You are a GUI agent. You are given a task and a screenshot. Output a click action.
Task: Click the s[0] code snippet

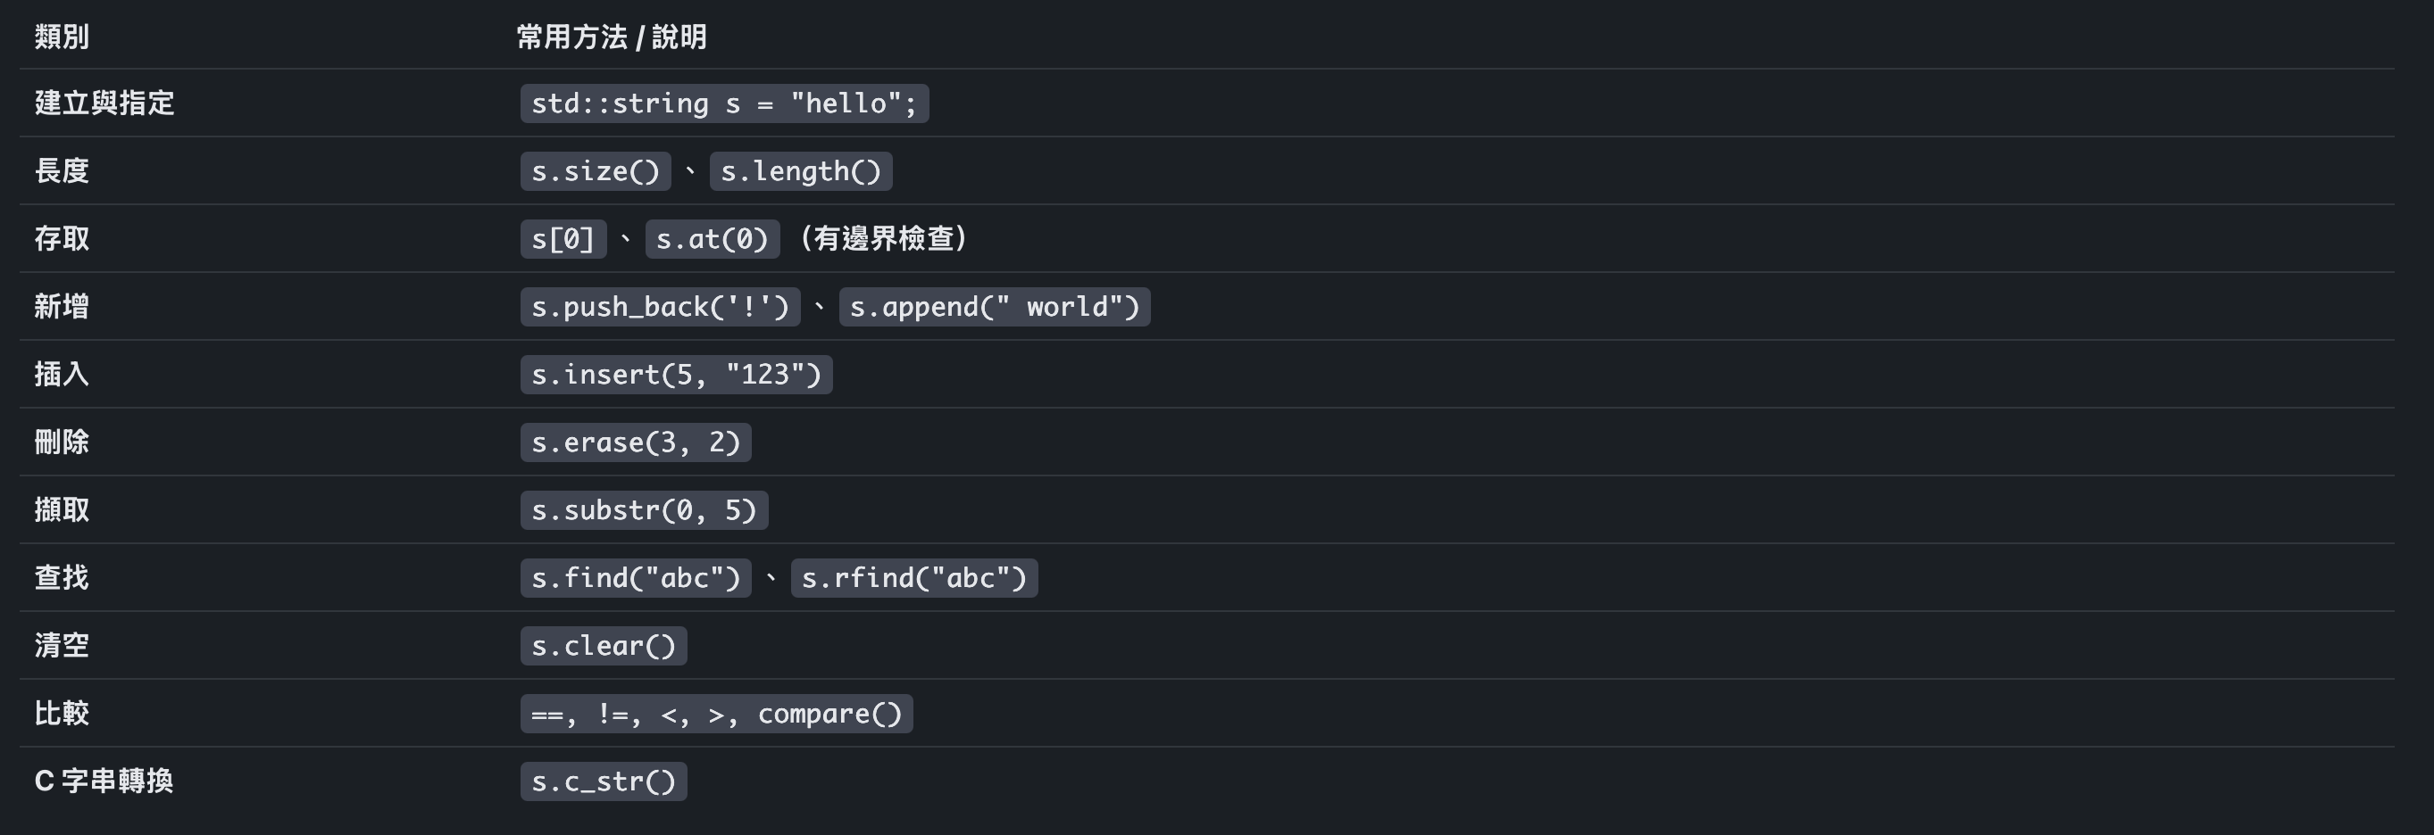(x=563, y=239)
